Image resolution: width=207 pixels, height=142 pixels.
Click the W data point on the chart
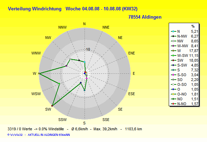39,73
